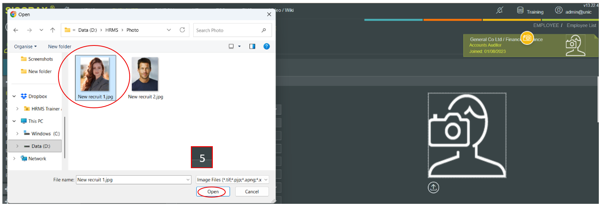Image resolution: width=600 pixels, height=205 pixels.
Task: Select the New recruit 2.jpg thumbnail
Action: [145, 77]
